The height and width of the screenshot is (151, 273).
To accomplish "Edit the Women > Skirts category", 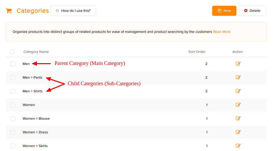I will point(238,146).
